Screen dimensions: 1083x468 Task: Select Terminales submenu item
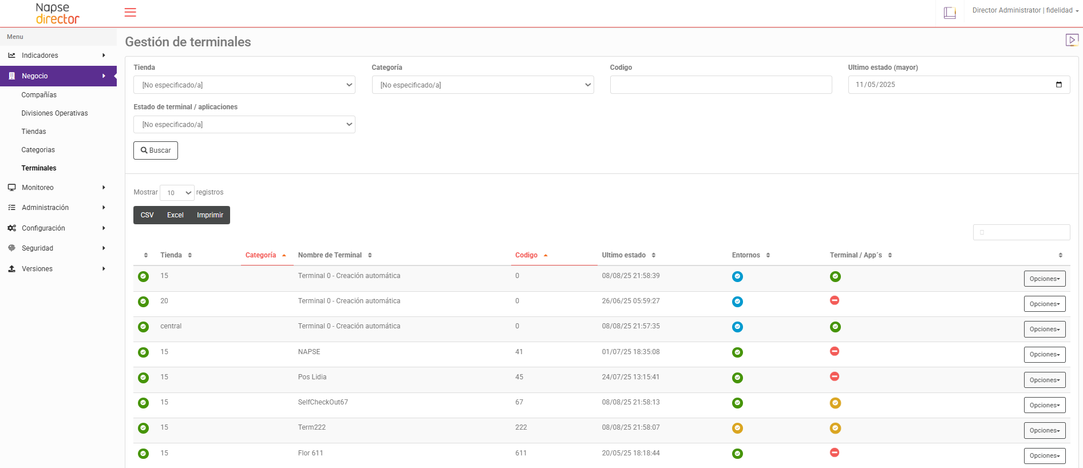coord(39,168)
